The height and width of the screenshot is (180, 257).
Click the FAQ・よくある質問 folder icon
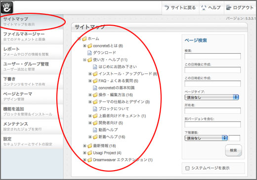click(95, 81)
